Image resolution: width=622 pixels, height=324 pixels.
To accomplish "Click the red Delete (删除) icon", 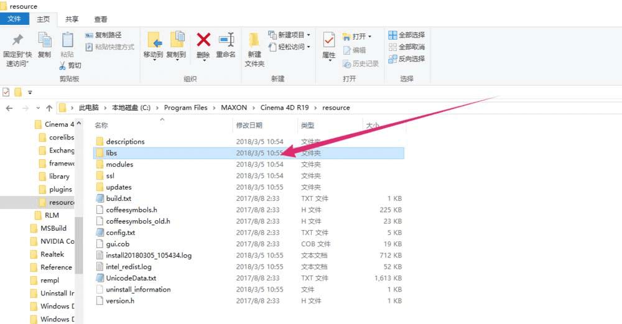I will click(203, 40).
